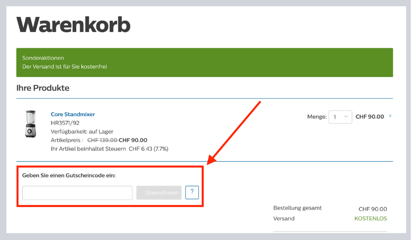
Task: Click the tax info line CHF 6.43
Action: tap(109, 149)
